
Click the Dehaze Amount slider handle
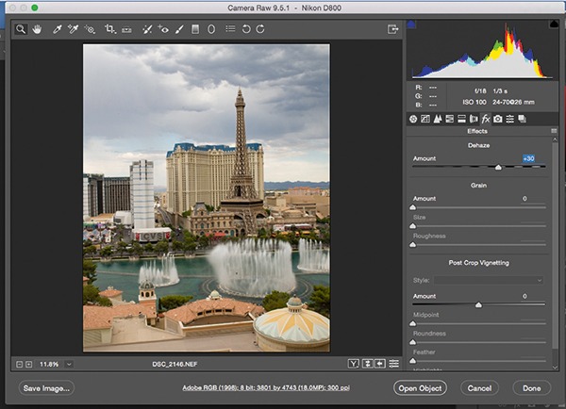point(498,168)
